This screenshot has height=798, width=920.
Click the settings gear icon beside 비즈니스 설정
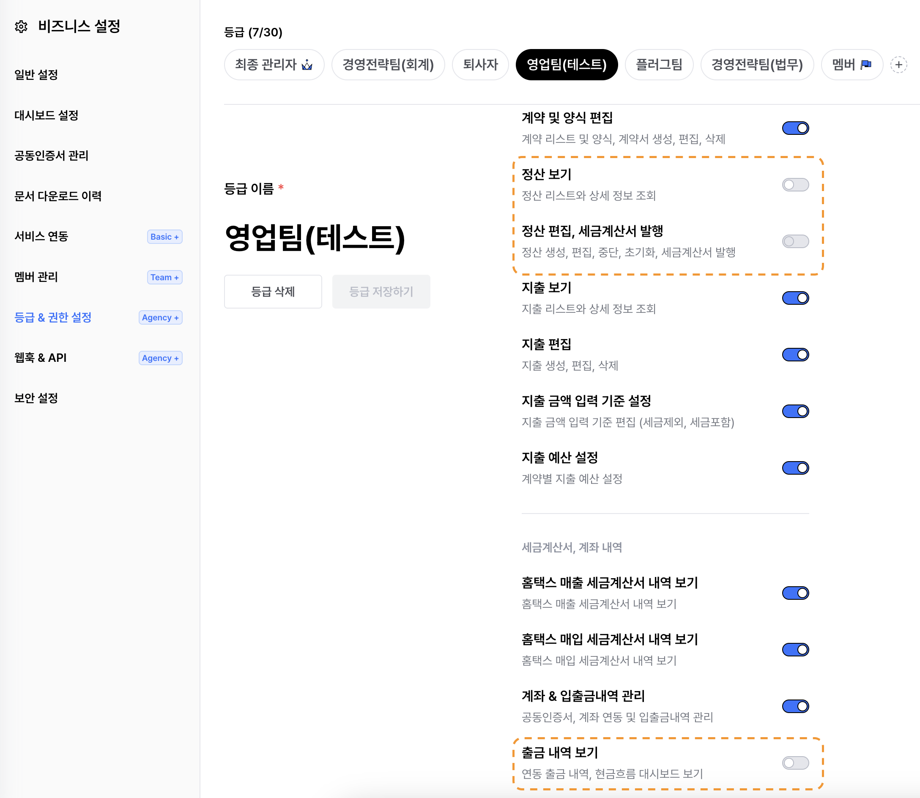point(21,27)
